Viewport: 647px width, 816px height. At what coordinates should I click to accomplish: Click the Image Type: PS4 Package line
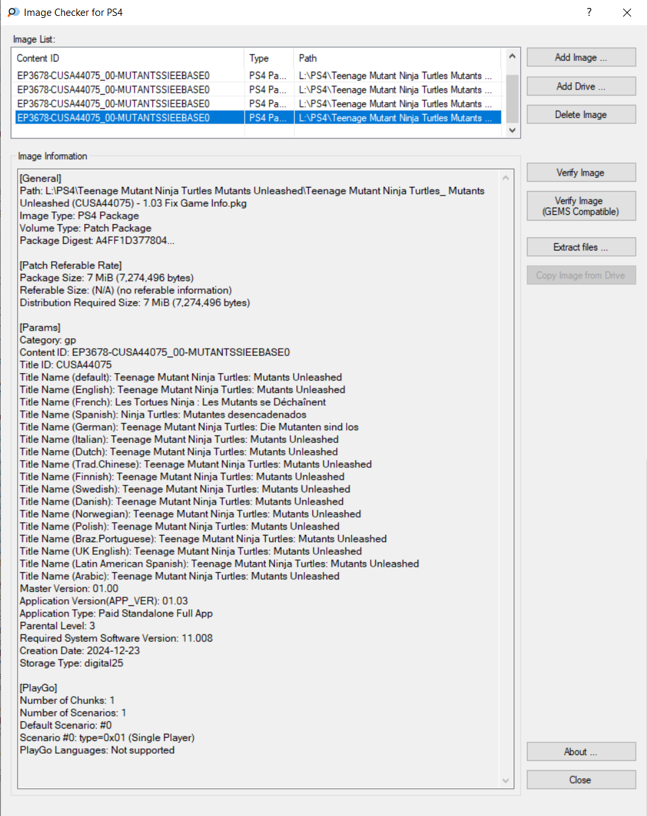(x=79, y=215)
